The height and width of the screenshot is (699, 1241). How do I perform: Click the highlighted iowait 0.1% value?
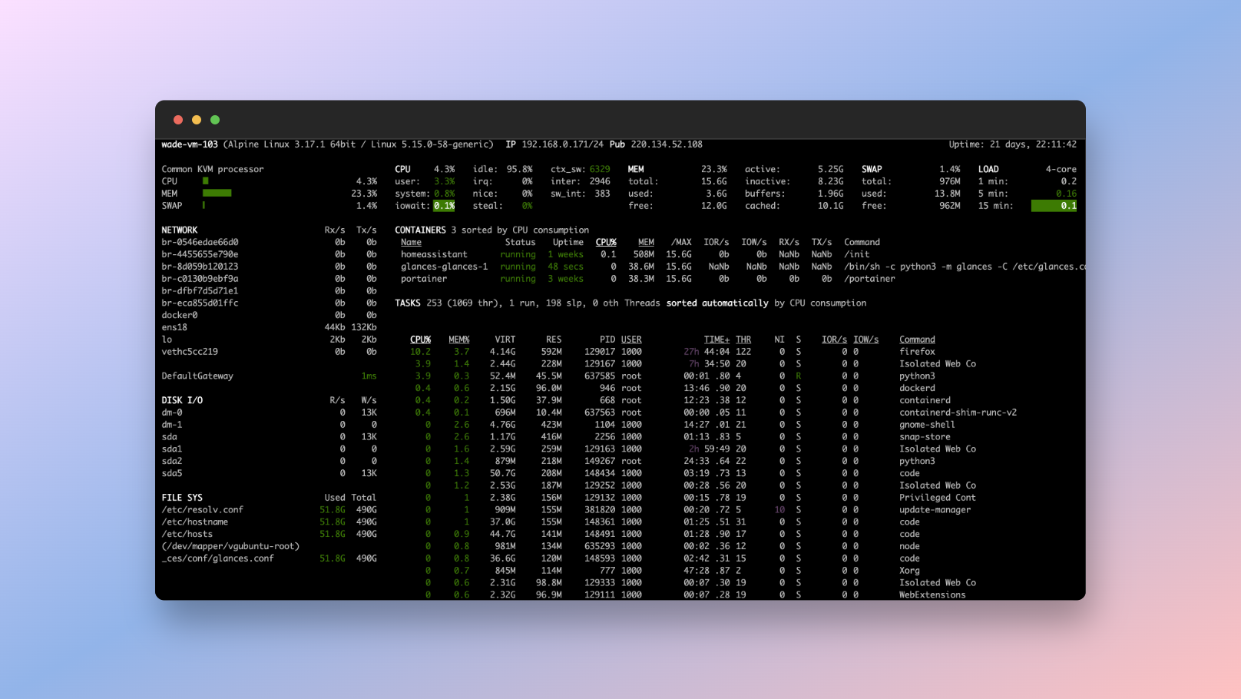444,206
